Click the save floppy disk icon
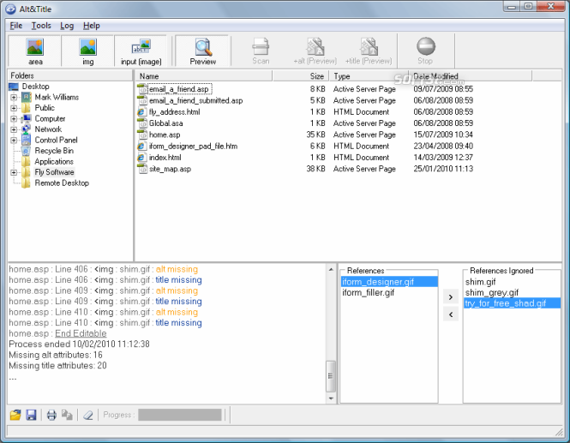This screenshot has height=443, width=570. [31, 415]
